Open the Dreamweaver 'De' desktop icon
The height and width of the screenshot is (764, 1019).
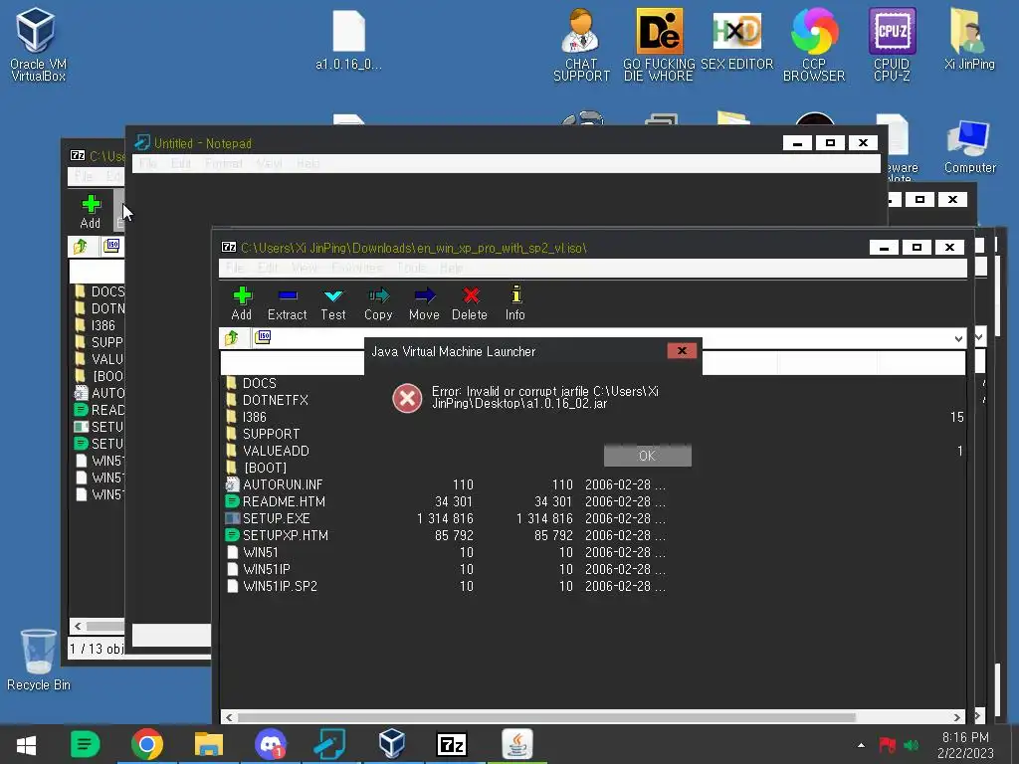(x=659, y=44)
